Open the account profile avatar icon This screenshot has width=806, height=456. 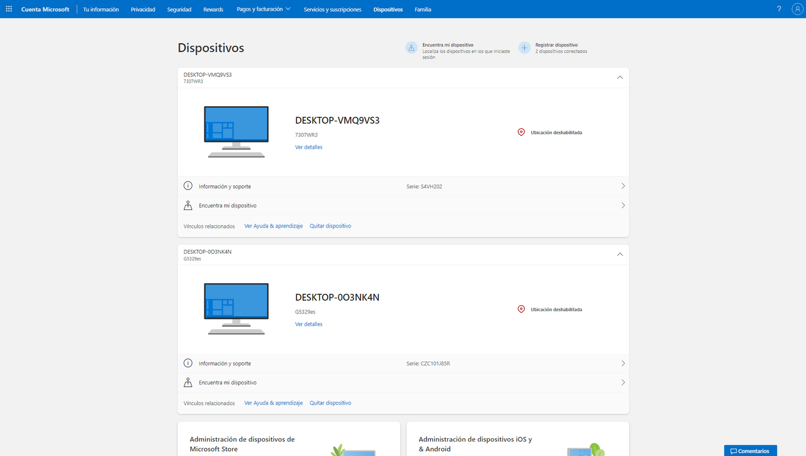[x=797, y=9]
